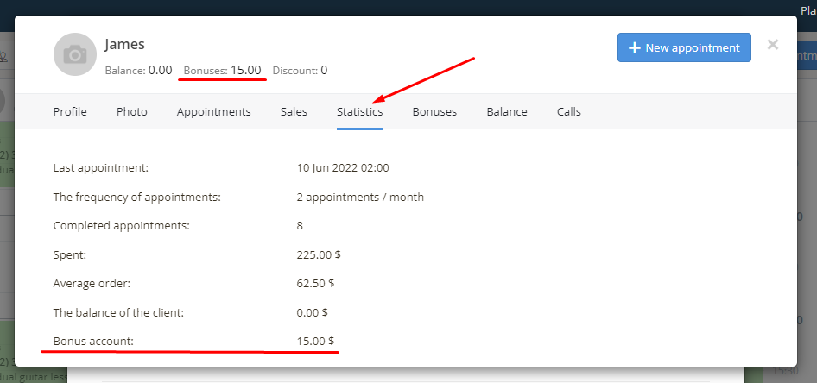Switch to the Balance tab
The height and width of the screenshot is (383, 817).
[507, 111]
